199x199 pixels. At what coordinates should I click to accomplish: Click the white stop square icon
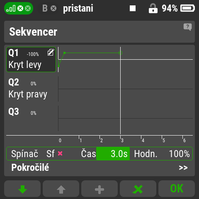(x=133, y=8)
